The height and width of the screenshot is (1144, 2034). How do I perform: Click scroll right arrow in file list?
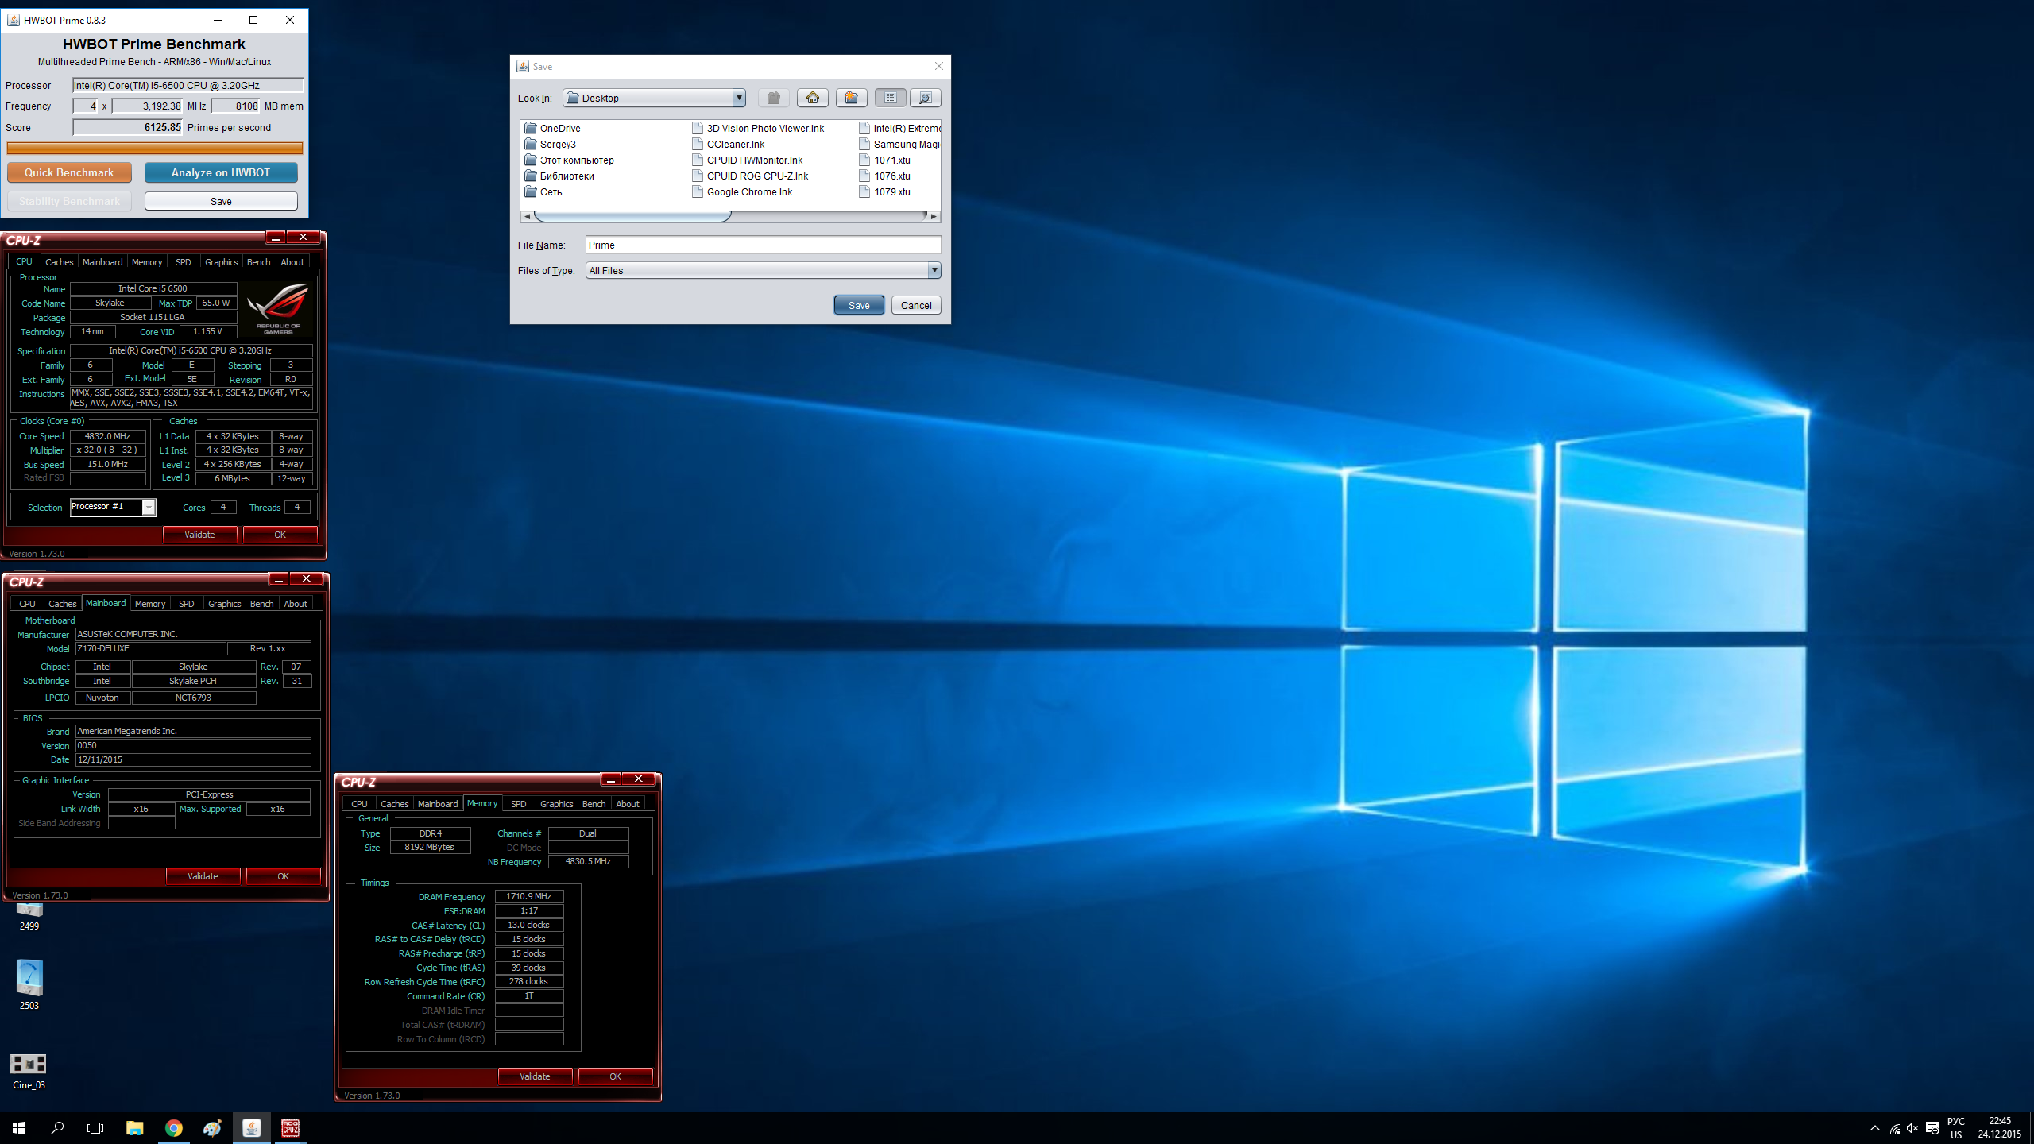934,216
